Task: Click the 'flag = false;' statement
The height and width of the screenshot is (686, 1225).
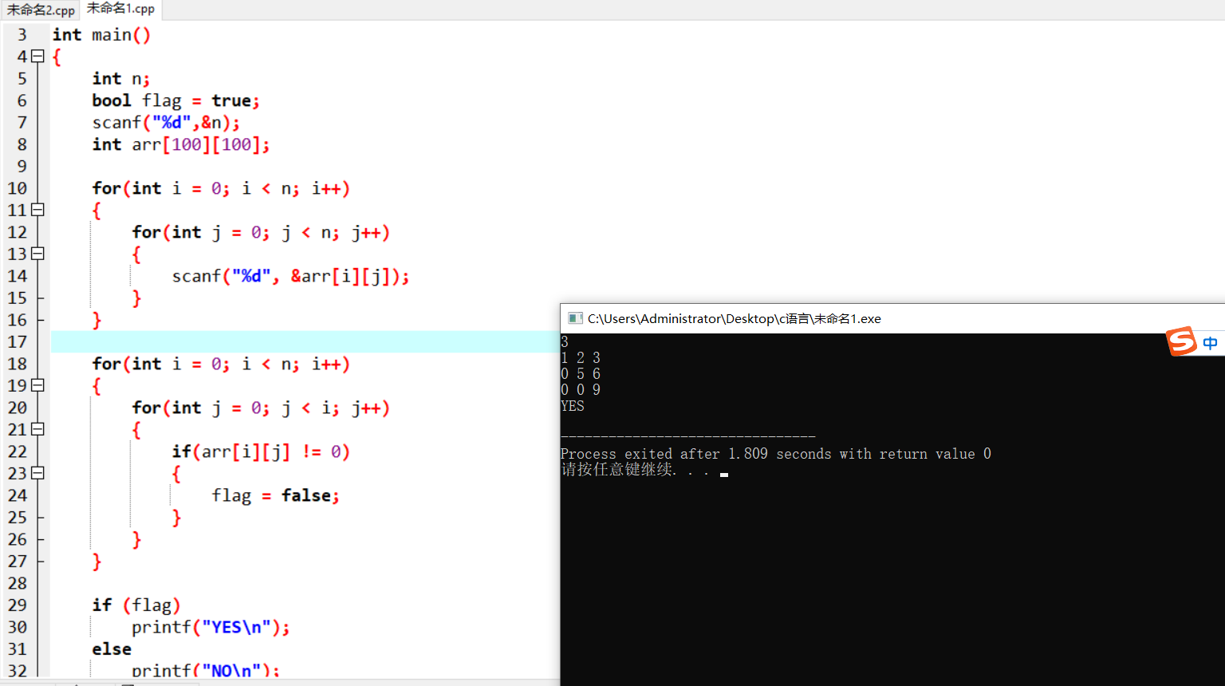Action: pos(275,495)
